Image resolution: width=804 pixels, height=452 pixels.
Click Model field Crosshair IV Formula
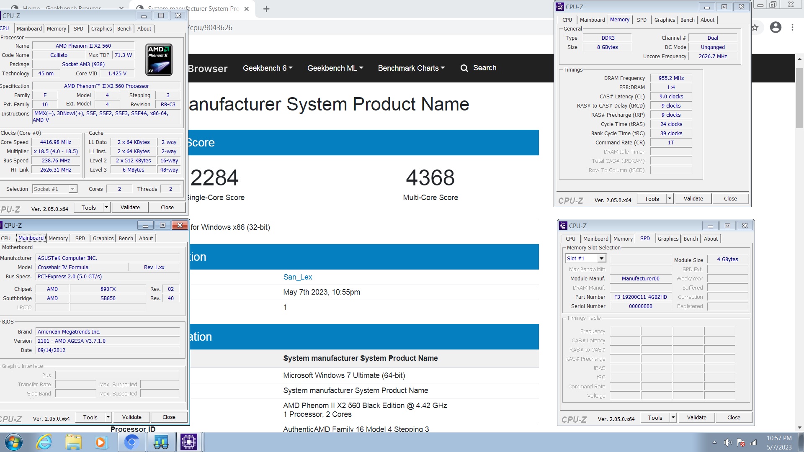[x=82, y=267]
